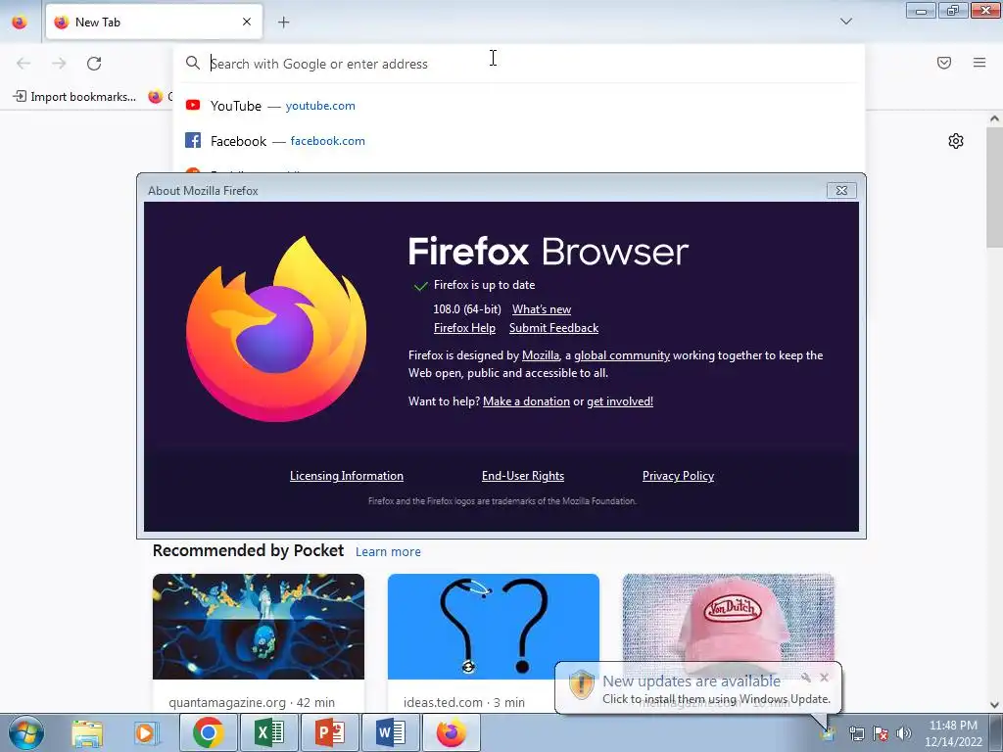This screenshot has width=1003, height=752.
Task: Click the Windows Update tray icon
Action: 828,733
